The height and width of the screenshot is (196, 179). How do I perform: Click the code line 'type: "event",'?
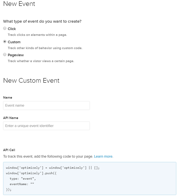click(23, 178)
